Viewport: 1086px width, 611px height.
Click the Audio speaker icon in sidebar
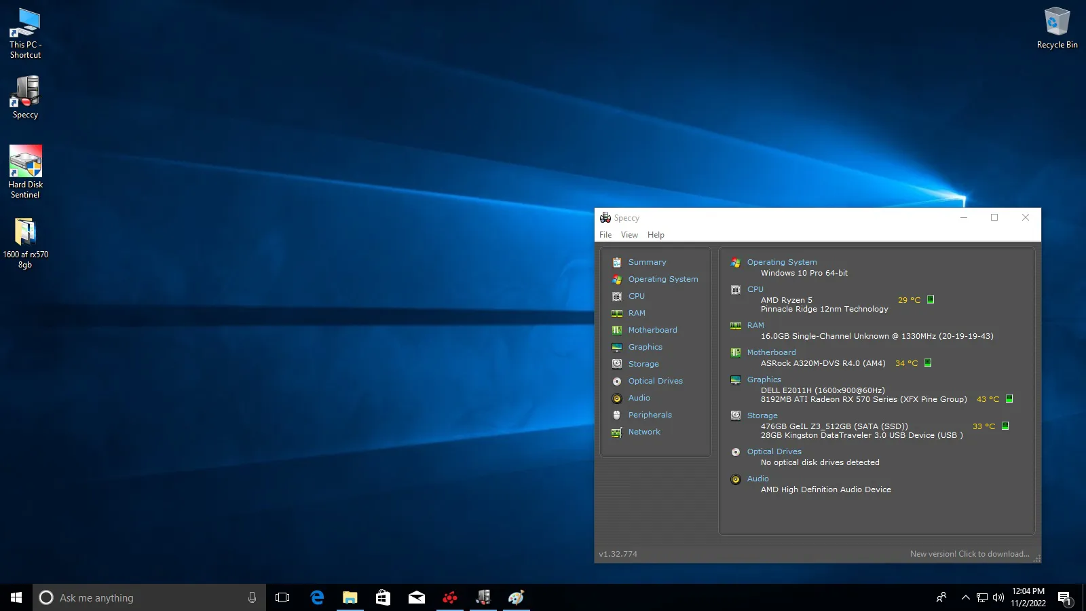(617, 398)
